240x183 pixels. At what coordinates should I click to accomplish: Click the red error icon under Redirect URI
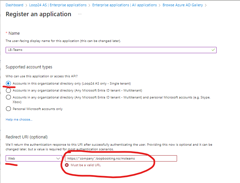tap(67, 165)
